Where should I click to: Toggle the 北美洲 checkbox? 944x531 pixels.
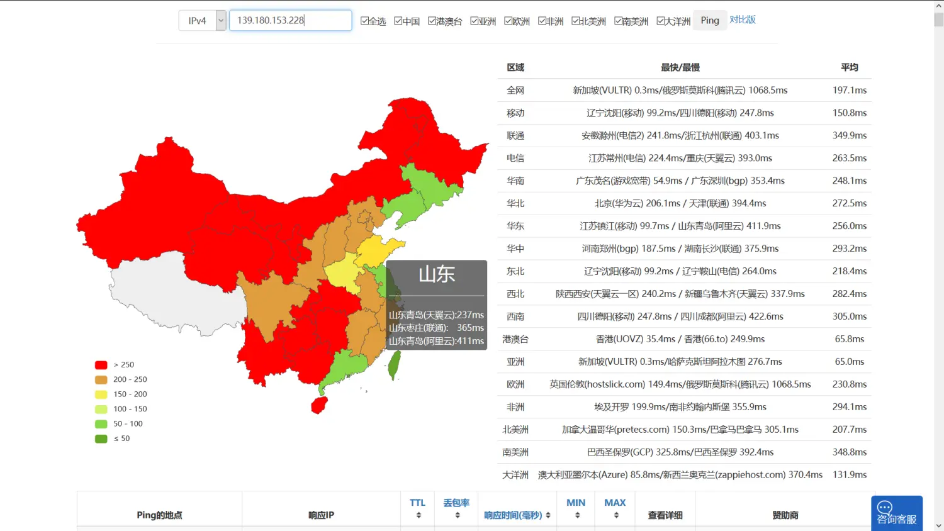[576, 21]
